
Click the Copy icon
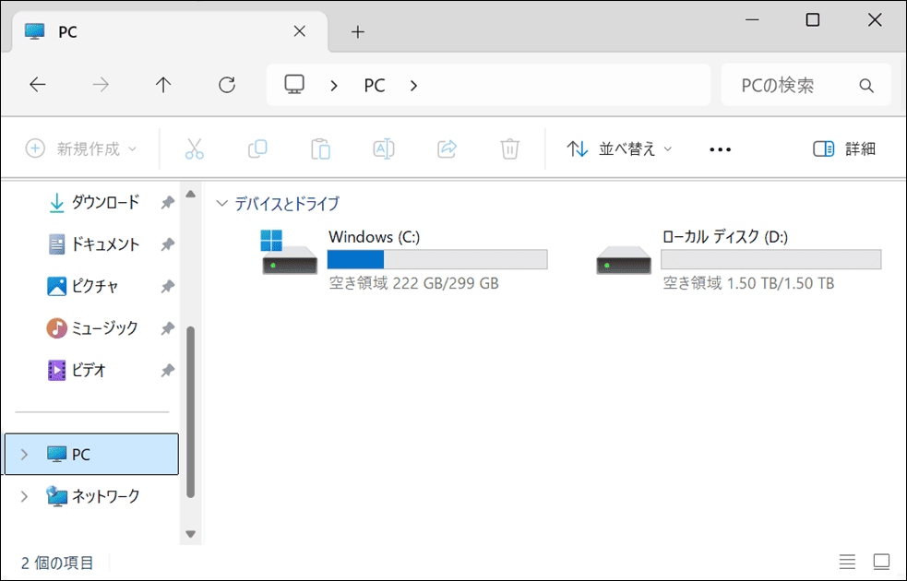tap(257, 148)
